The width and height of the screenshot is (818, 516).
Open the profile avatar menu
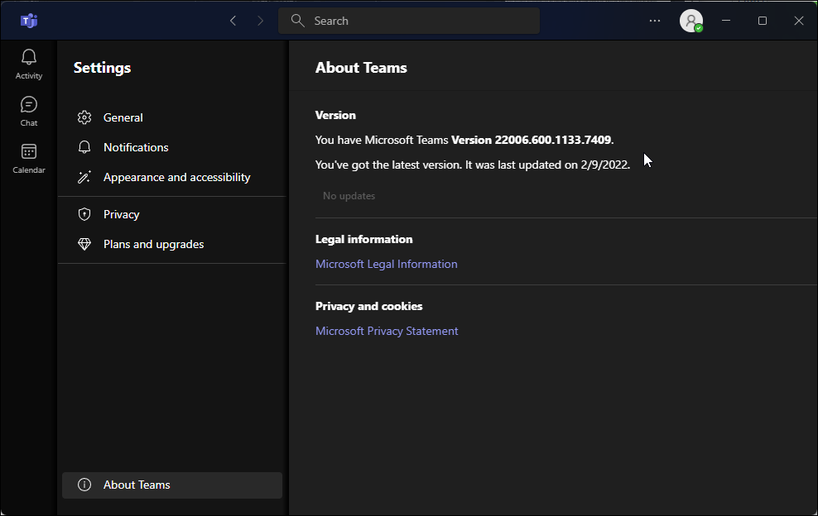(691, 21)
